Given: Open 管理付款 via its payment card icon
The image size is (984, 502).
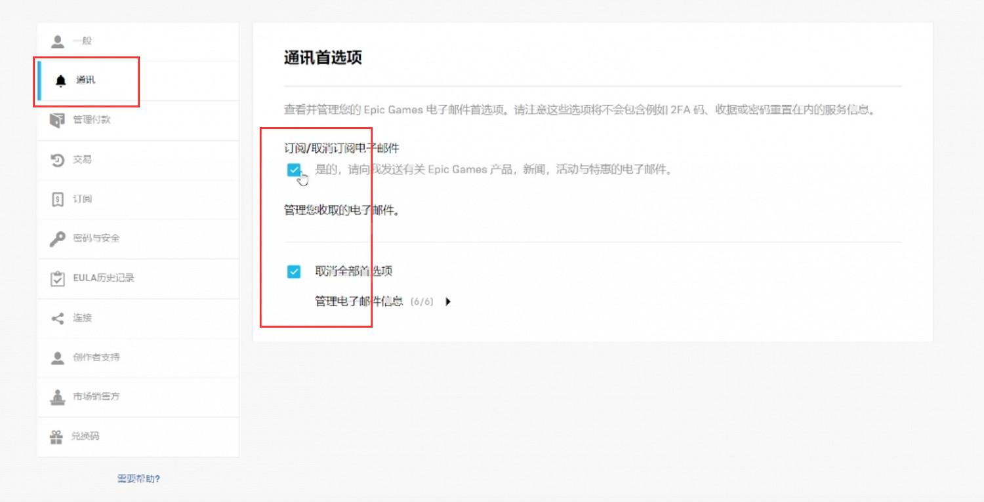Looking at the screenshot, I should (x=60, y=120).
